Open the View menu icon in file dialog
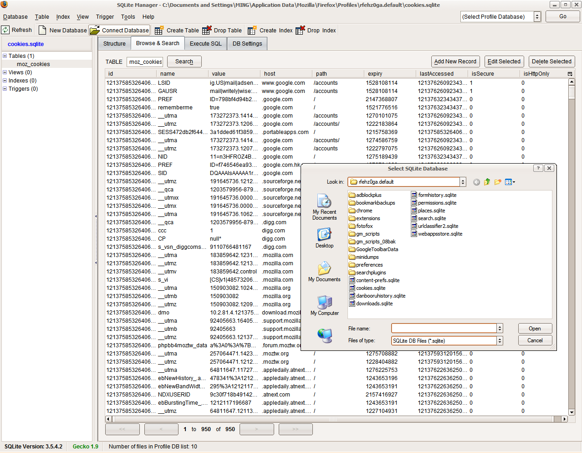 [x=510, y=182]
